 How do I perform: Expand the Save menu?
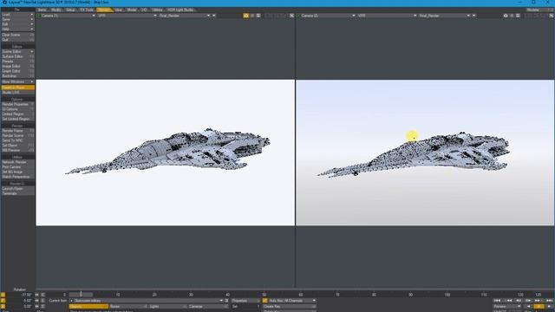[17, 20]
